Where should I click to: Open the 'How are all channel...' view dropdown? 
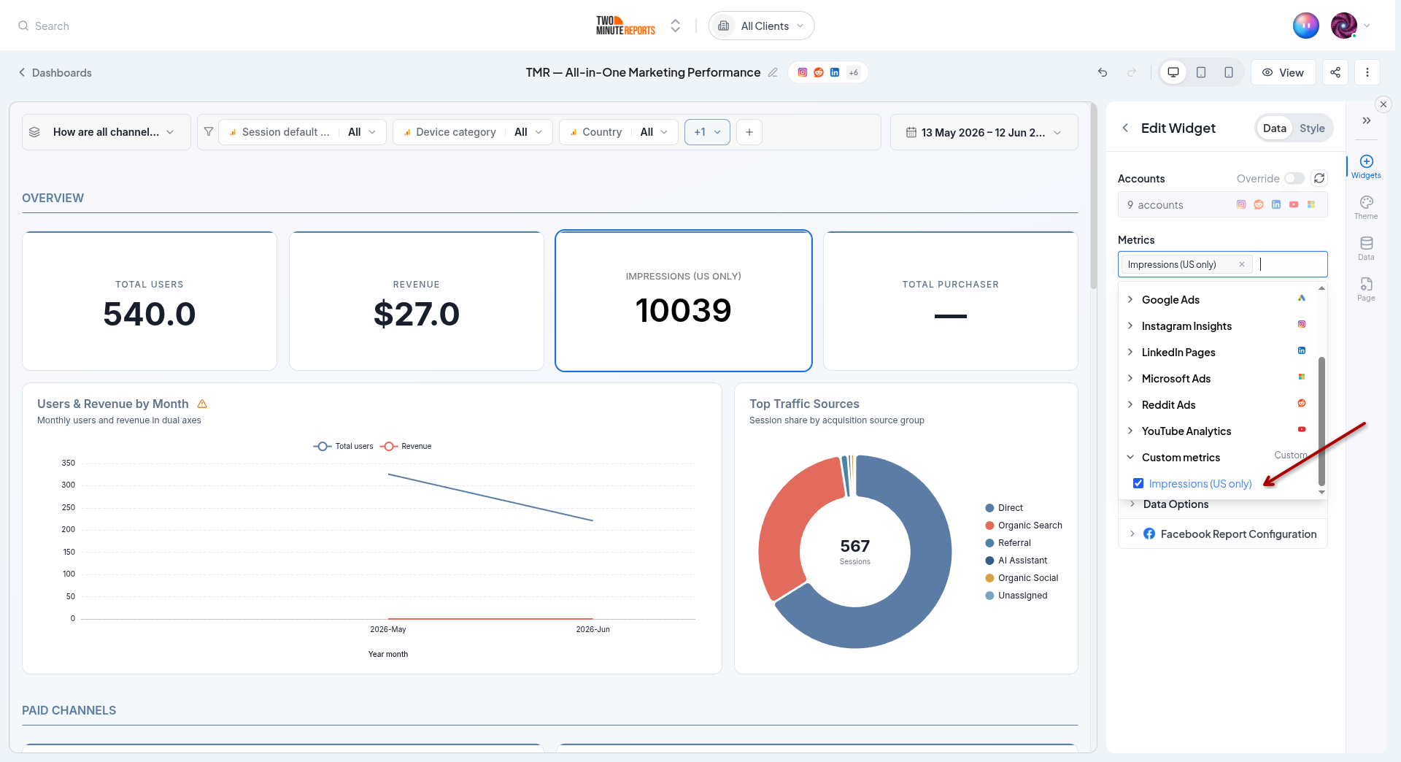click(x=107, y=132)
